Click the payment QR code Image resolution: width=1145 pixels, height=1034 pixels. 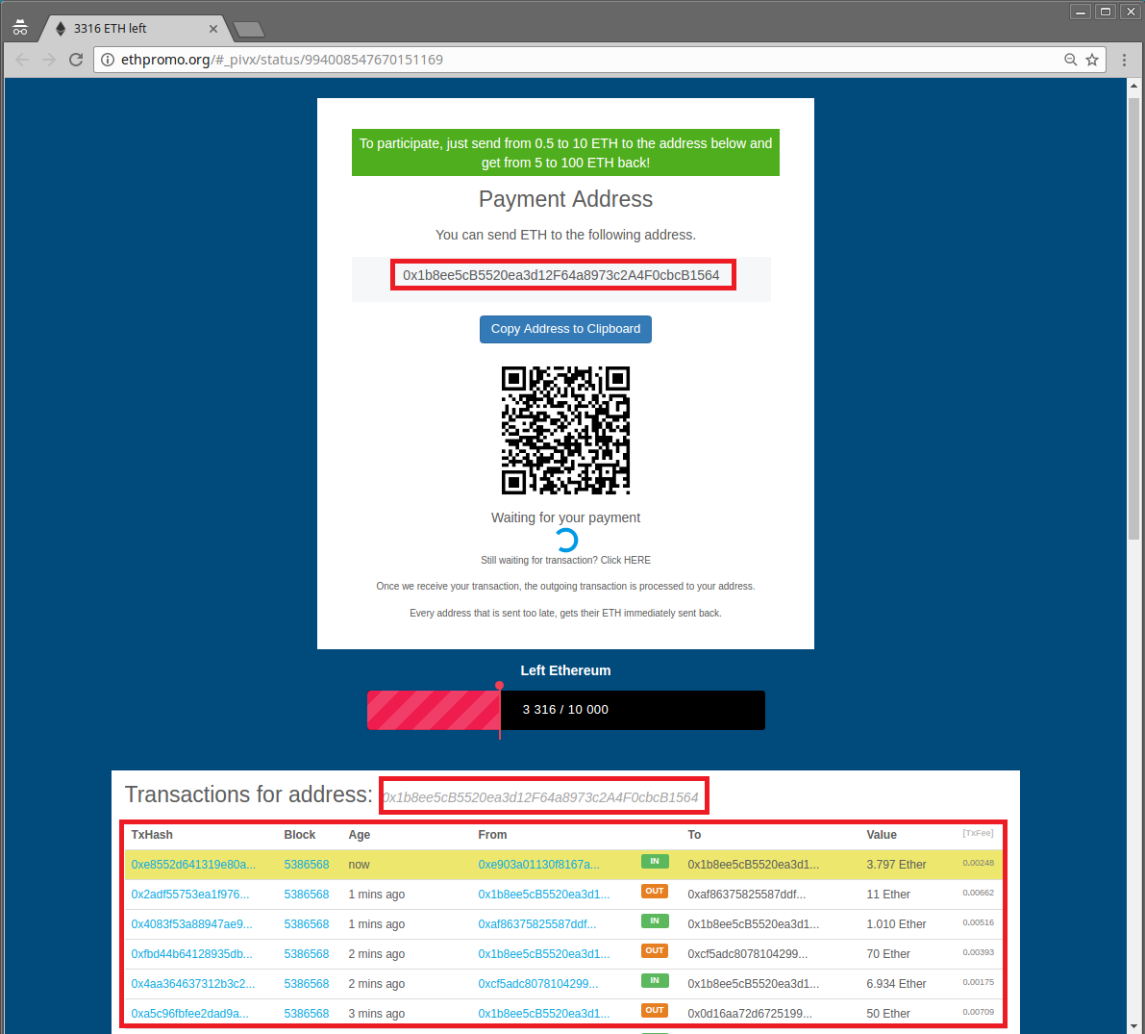[565, 430]
